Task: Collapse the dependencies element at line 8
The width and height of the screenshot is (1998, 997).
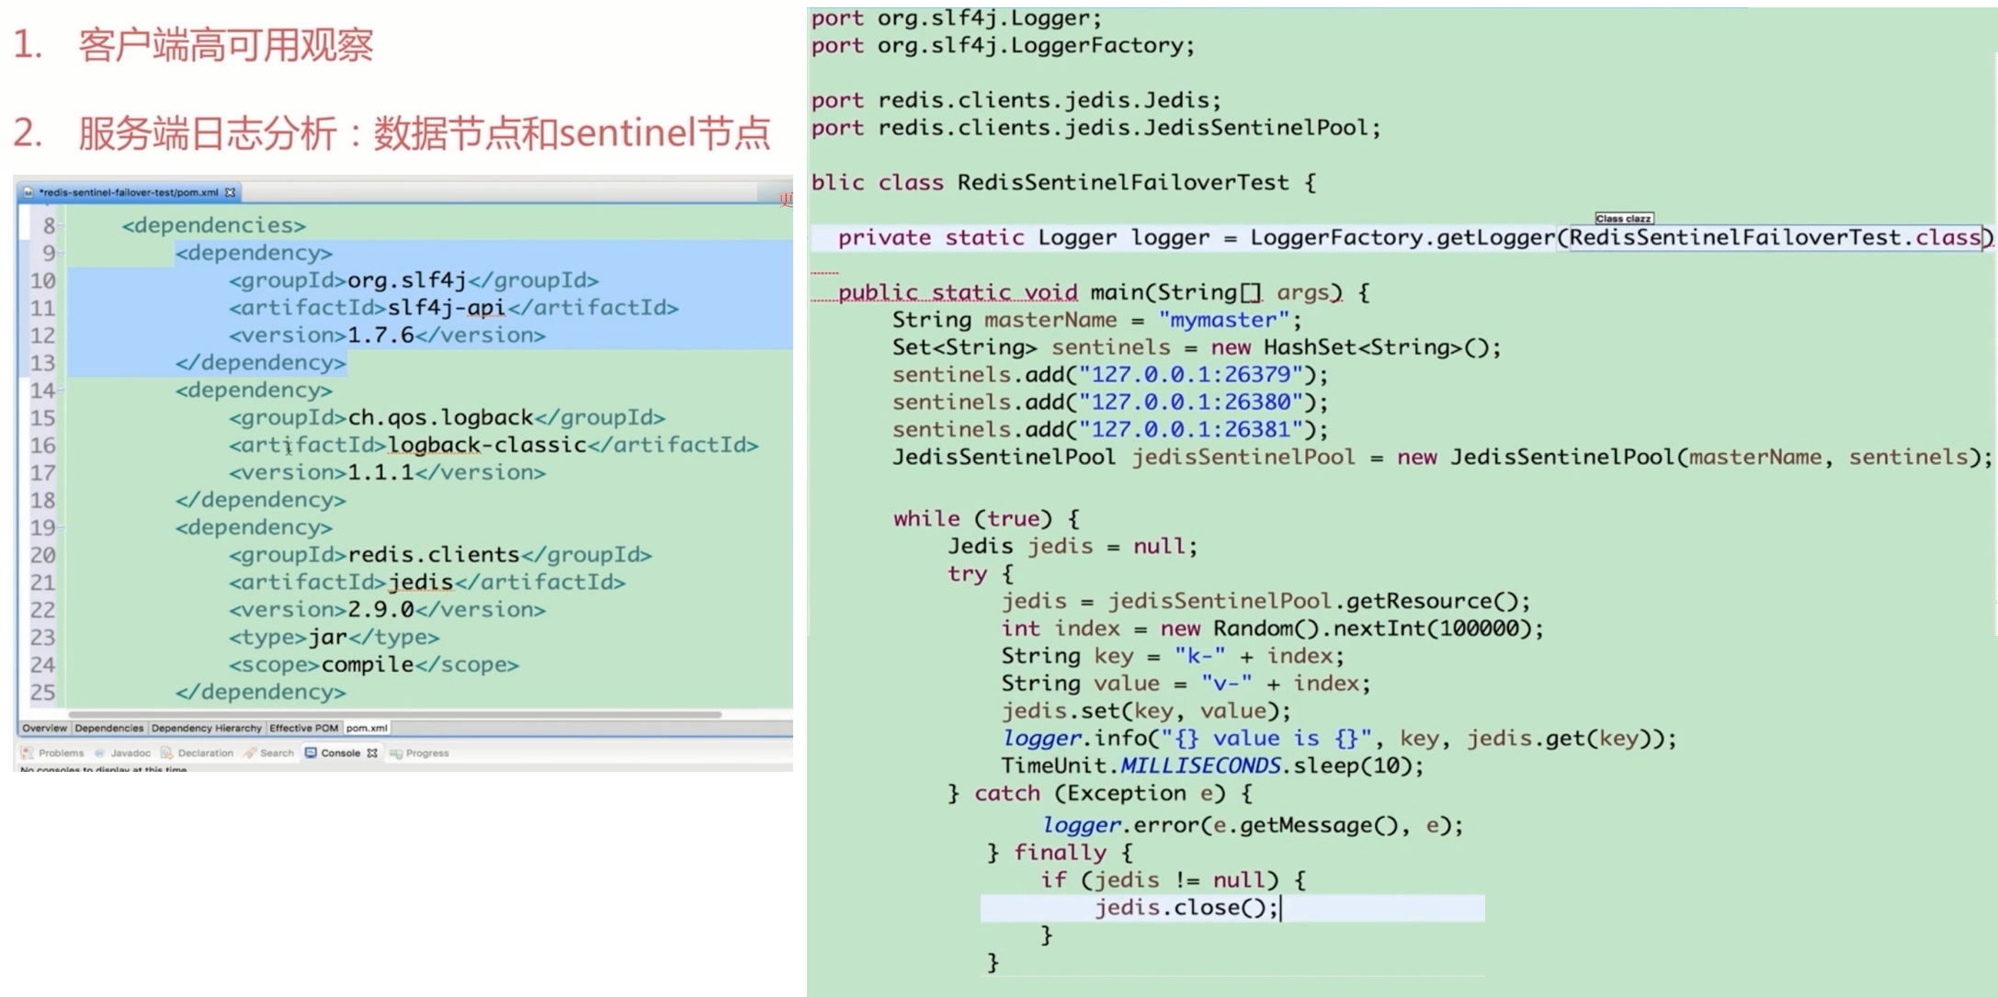Action: 61,225
